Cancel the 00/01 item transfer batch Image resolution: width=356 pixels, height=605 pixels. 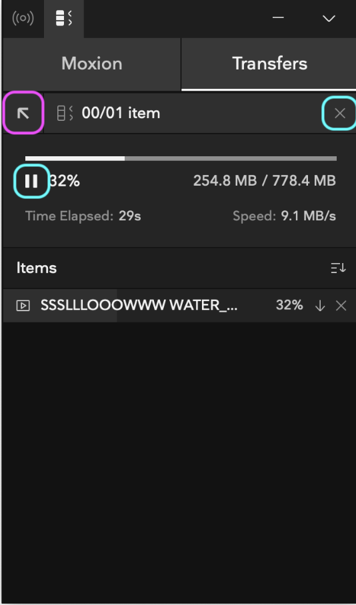(x=340, y=113)
